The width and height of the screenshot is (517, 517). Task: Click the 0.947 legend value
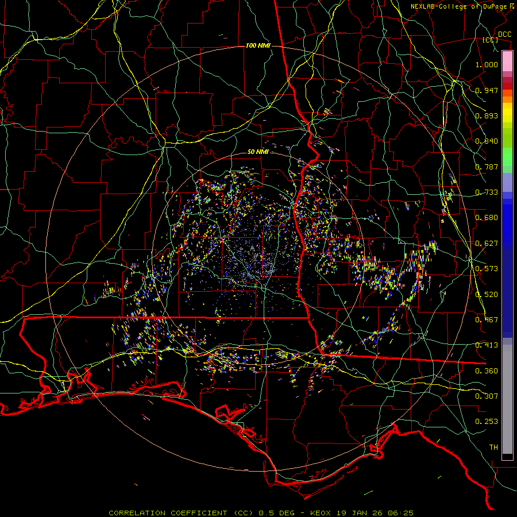tap(487, 90)
